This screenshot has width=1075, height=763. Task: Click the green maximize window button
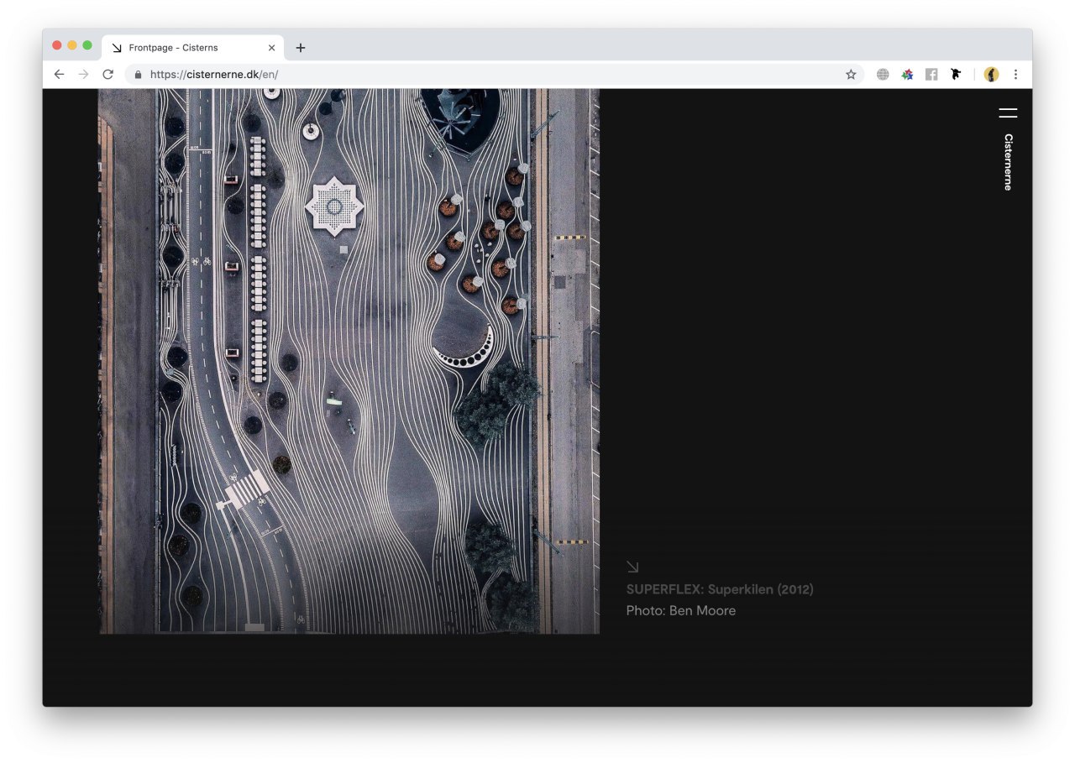(x=87, y=45)
